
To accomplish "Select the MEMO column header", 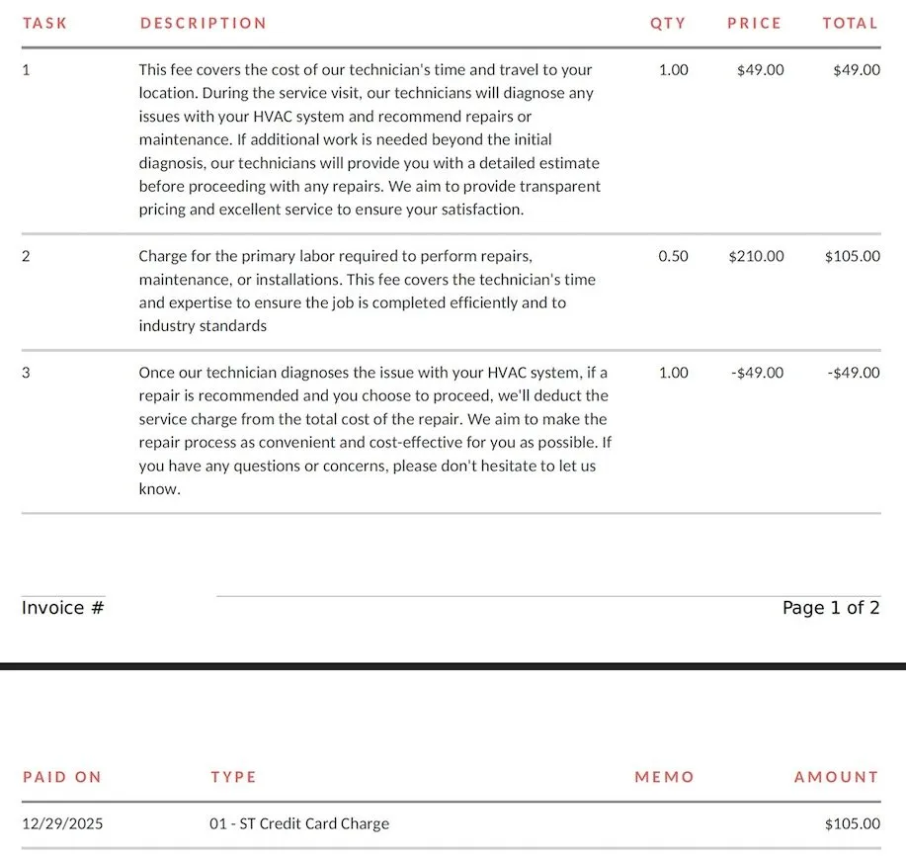I will tap(664, 777).
